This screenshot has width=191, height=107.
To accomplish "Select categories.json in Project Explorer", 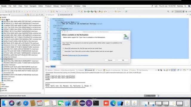I will tap(8, 59).
